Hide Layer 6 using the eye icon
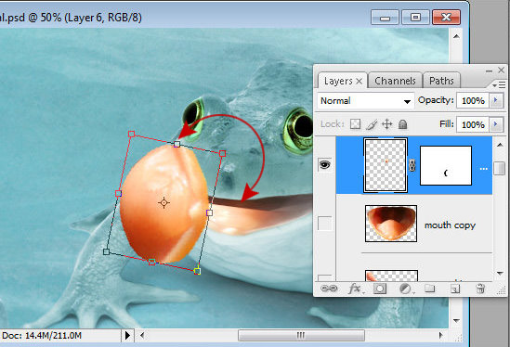This screenshot has width=510, height=347. pos(324,165)
